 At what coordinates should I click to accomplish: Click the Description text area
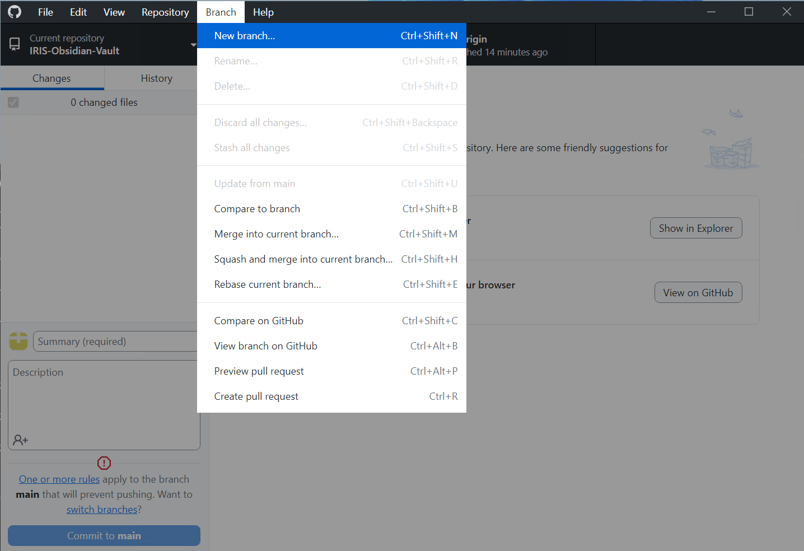click(x=104, y=405)
